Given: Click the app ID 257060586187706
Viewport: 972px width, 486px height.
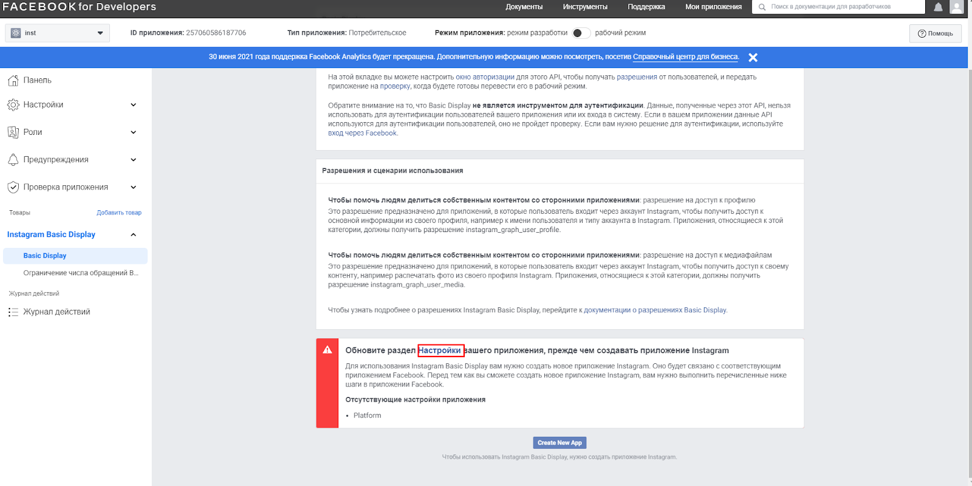Looking at the screenshot, I should 216,33.
